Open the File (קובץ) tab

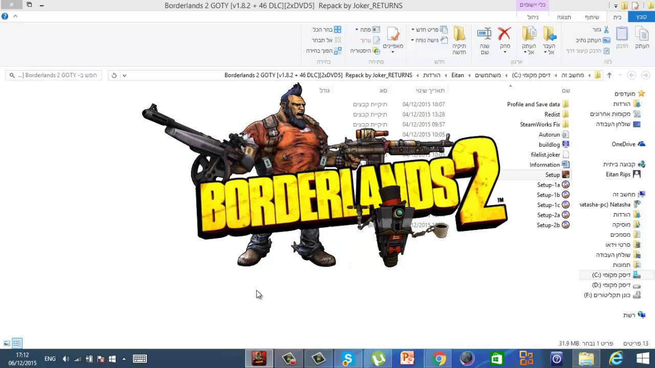click(x=642, y=17)
